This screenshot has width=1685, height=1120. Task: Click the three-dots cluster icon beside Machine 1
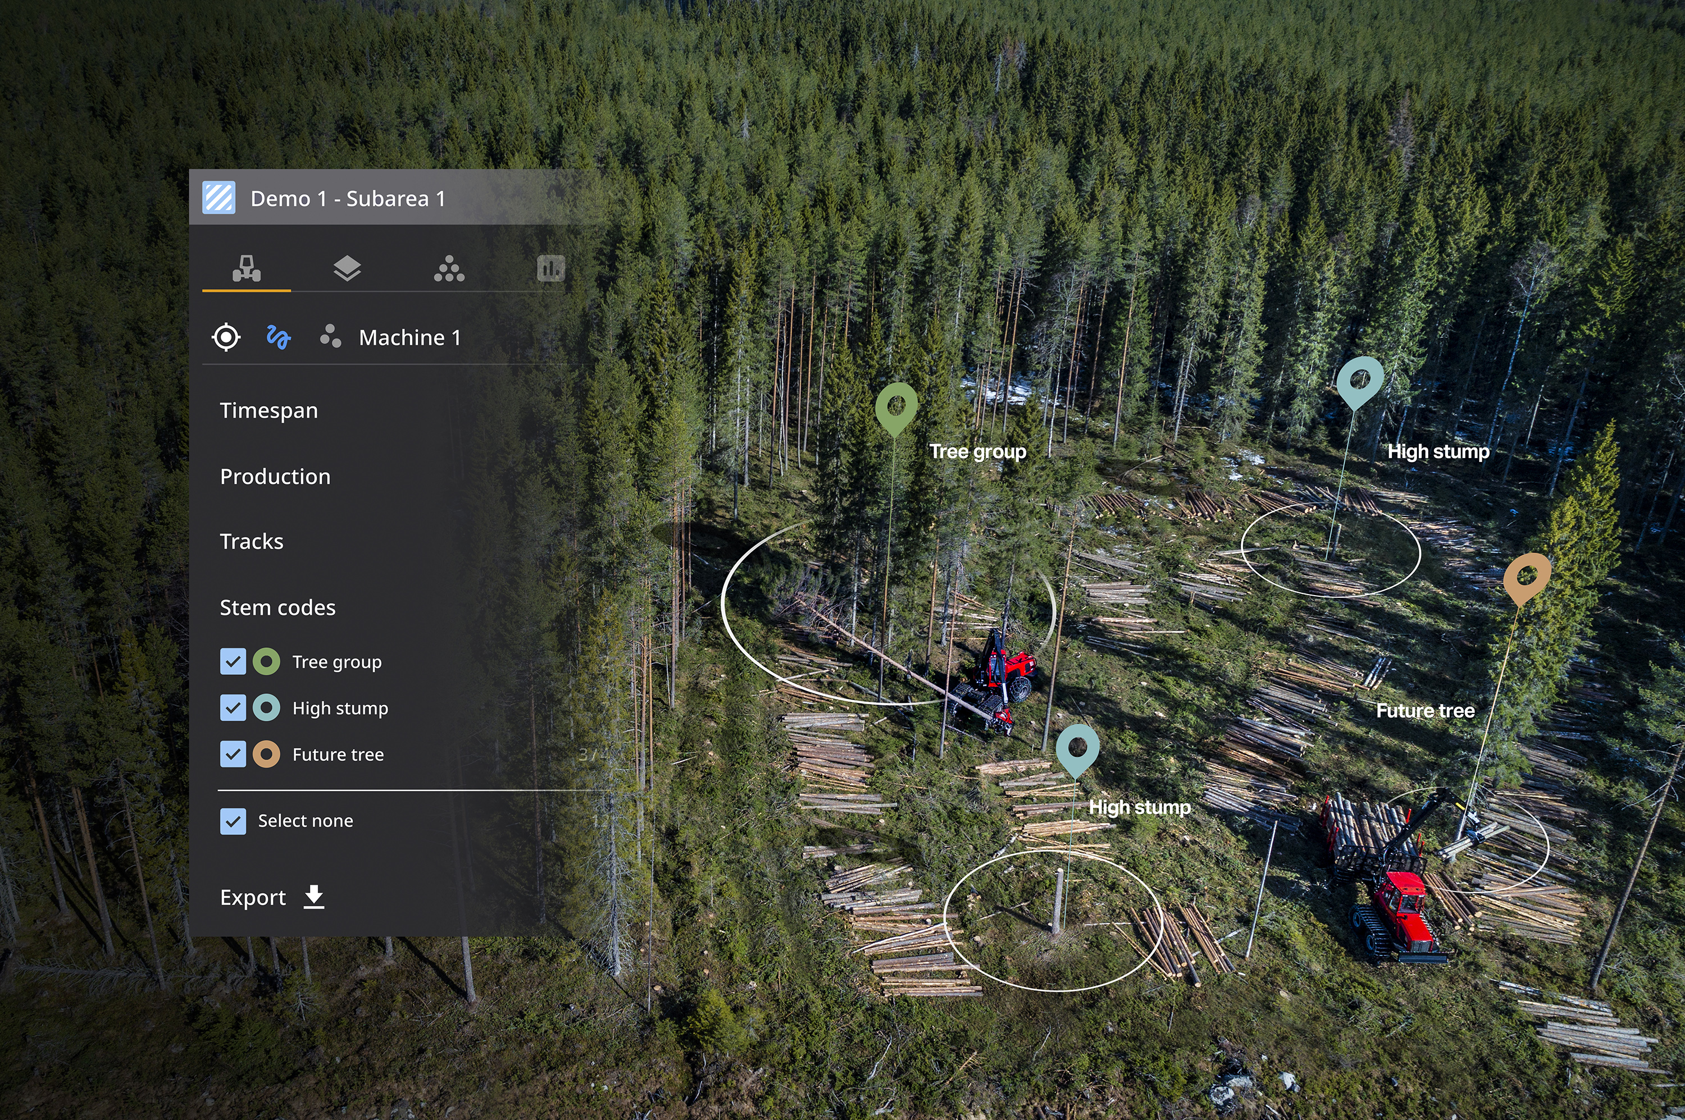[x=330, y=336]
